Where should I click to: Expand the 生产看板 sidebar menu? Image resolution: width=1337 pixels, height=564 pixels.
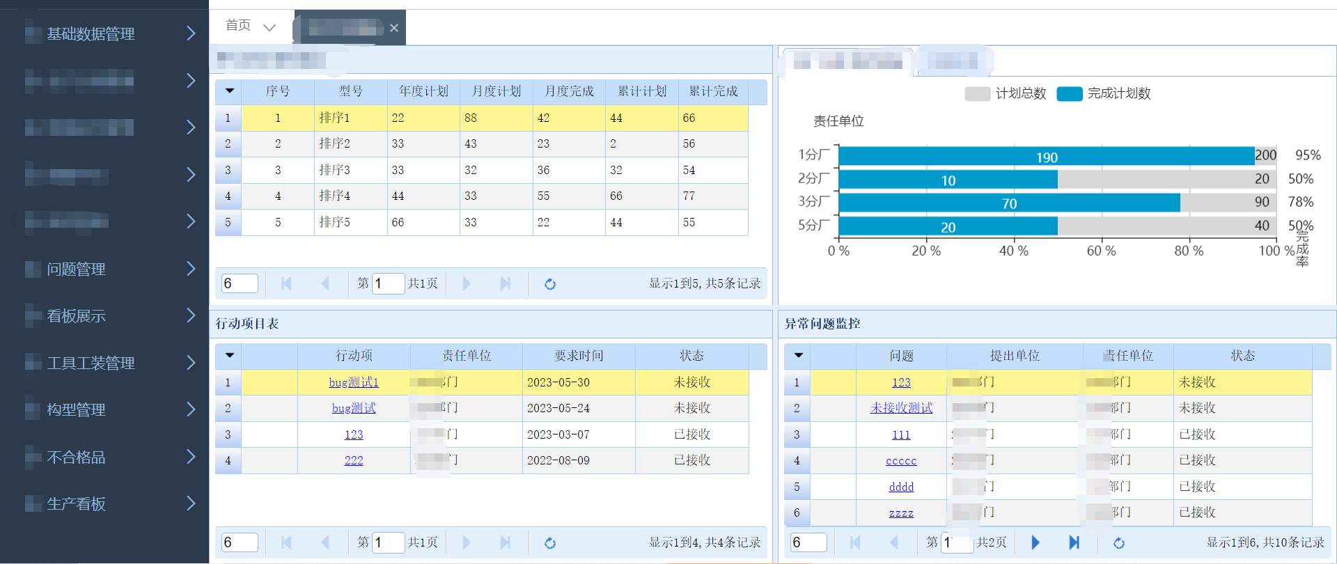pyautogui.click(x=191, y=503)
